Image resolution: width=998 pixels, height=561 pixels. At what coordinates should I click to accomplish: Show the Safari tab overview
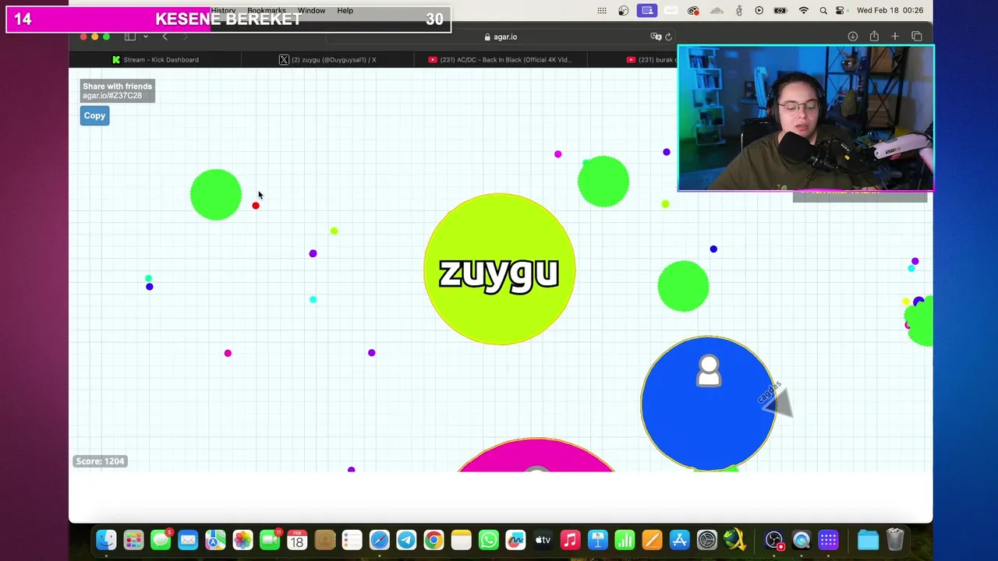click(x=917, y=37)
